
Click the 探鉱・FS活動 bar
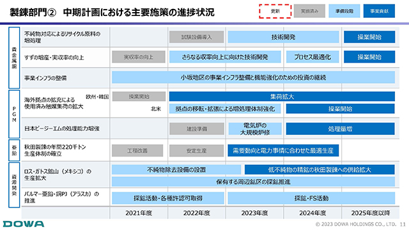click(311, 198)
